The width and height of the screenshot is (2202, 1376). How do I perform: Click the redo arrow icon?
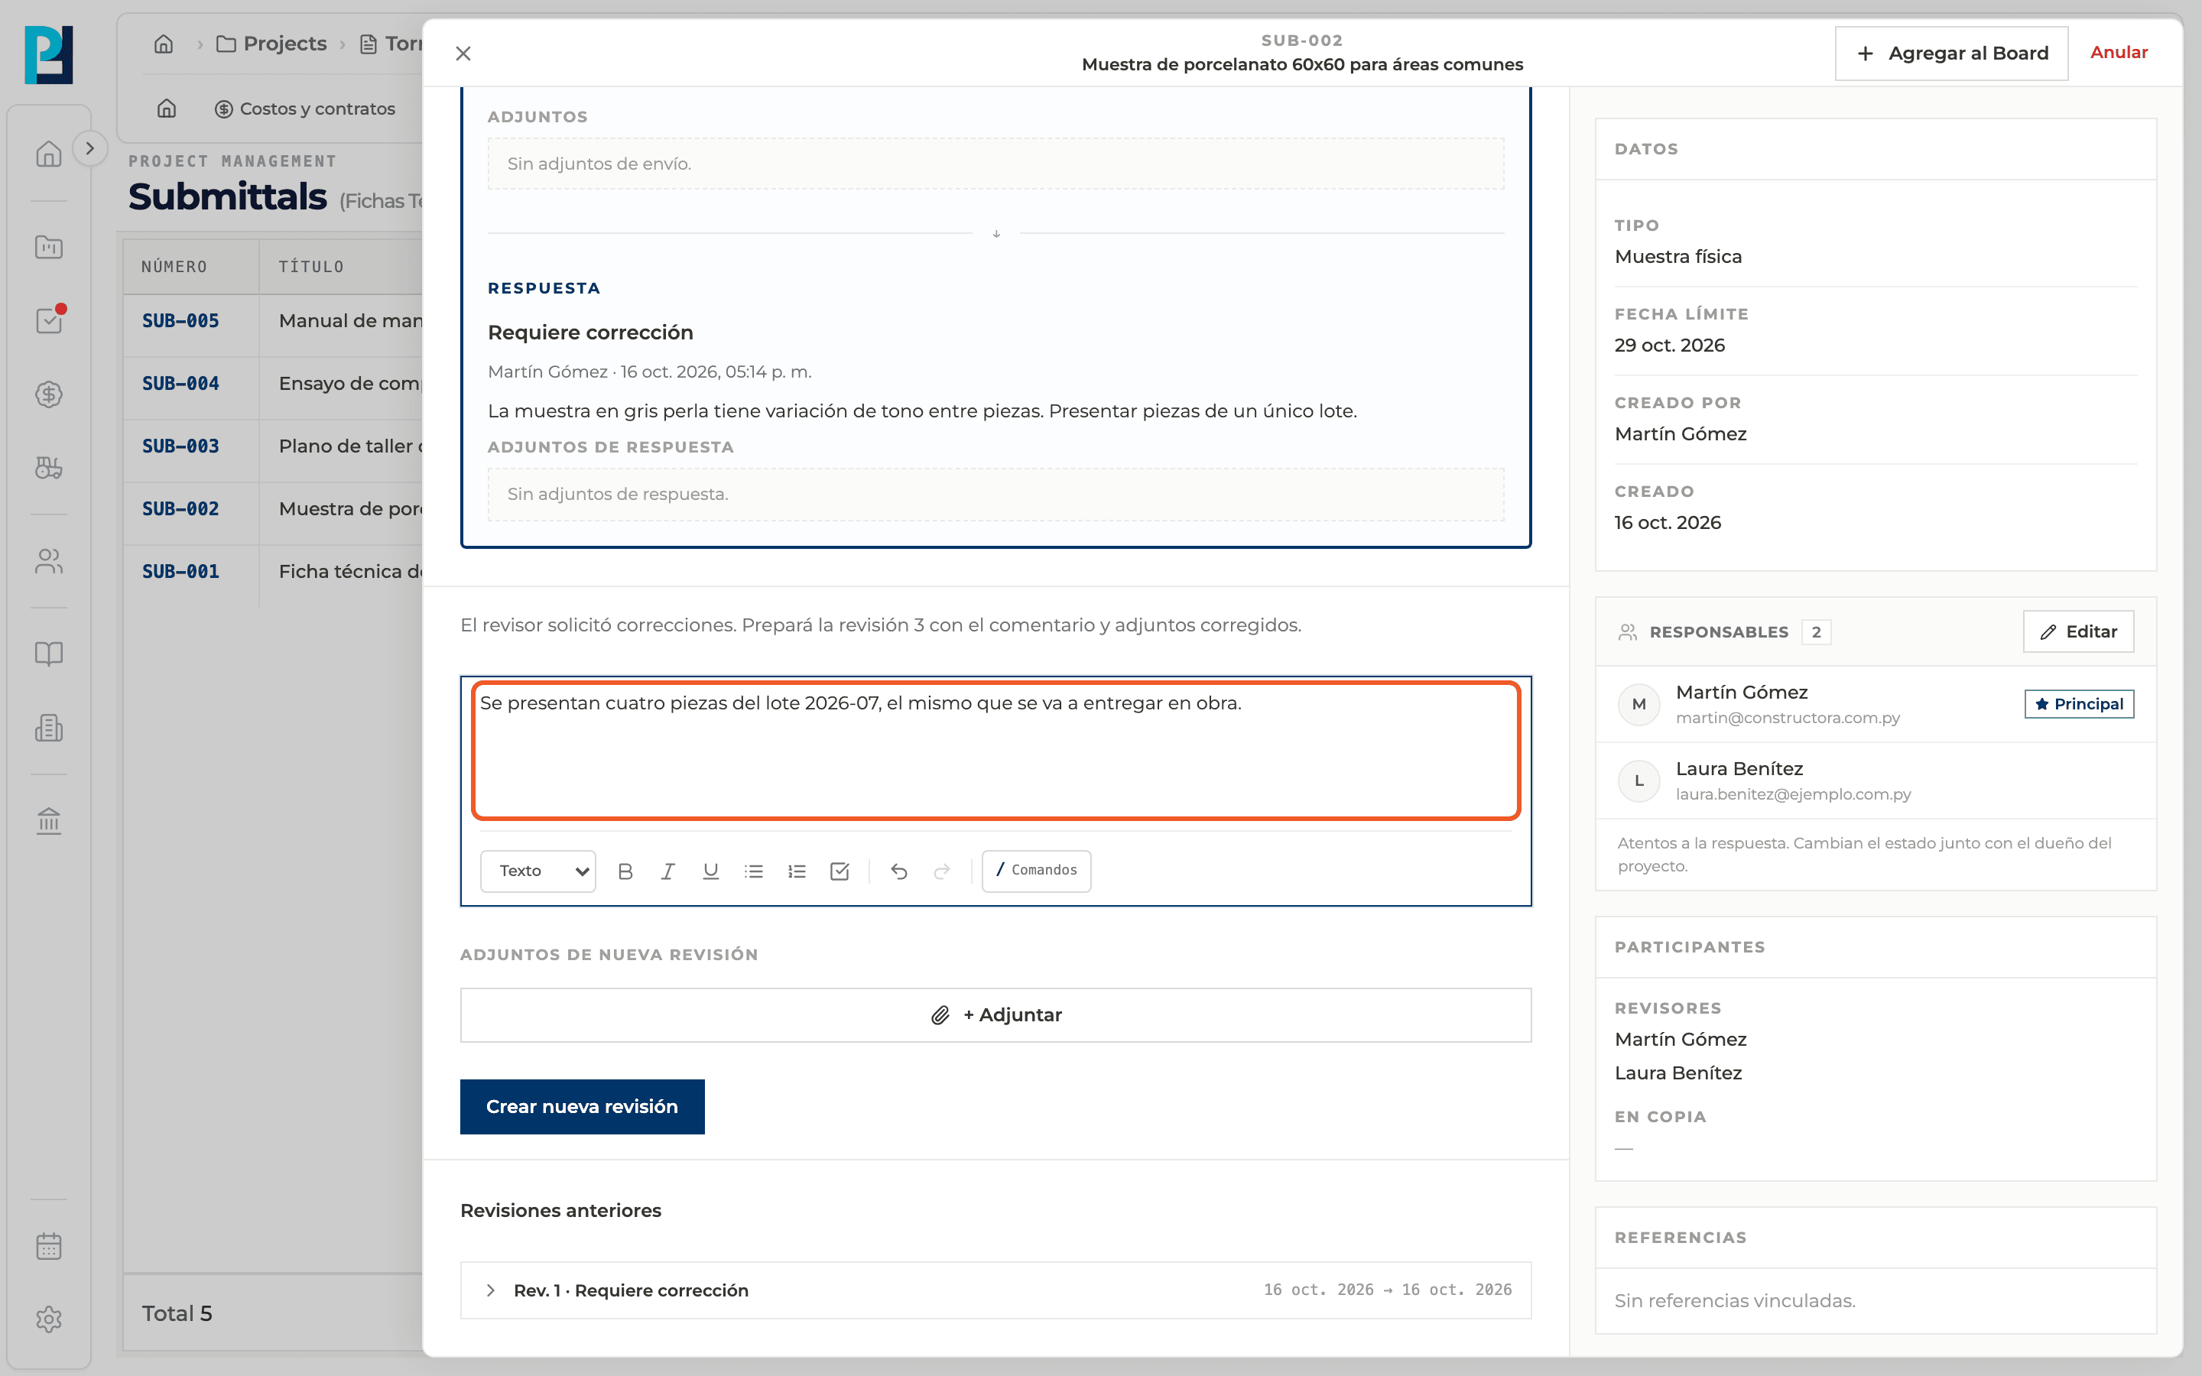point(942,871)
